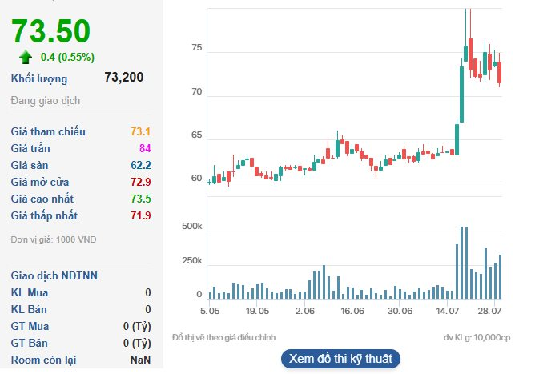Click the 'Khối lượng' label
Viewport: 535px width, 374px height.
tap(39, 78)
